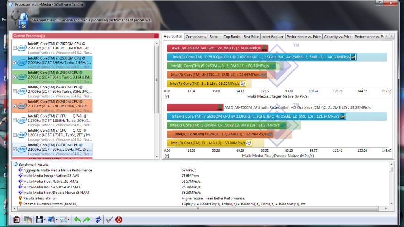Uncheck the Core i3-2310M checkbox
The width and height of the screenshot is (404, 227).
[15, 149]
